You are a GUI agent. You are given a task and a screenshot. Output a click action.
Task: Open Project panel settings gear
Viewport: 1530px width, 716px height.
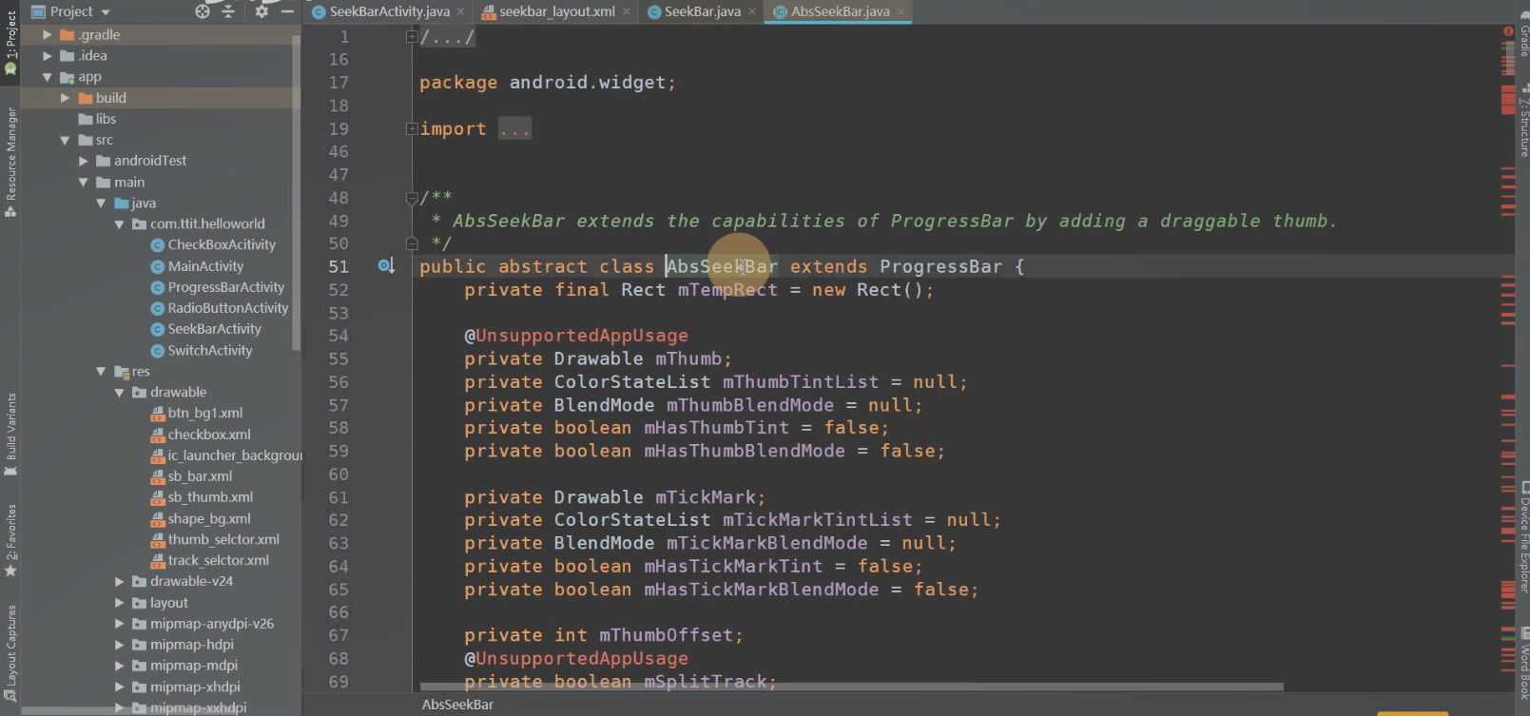click(x=261, y=11)
